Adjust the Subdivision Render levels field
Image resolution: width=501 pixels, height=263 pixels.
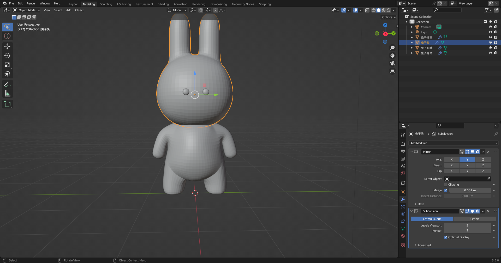click(x=468, y=231)
